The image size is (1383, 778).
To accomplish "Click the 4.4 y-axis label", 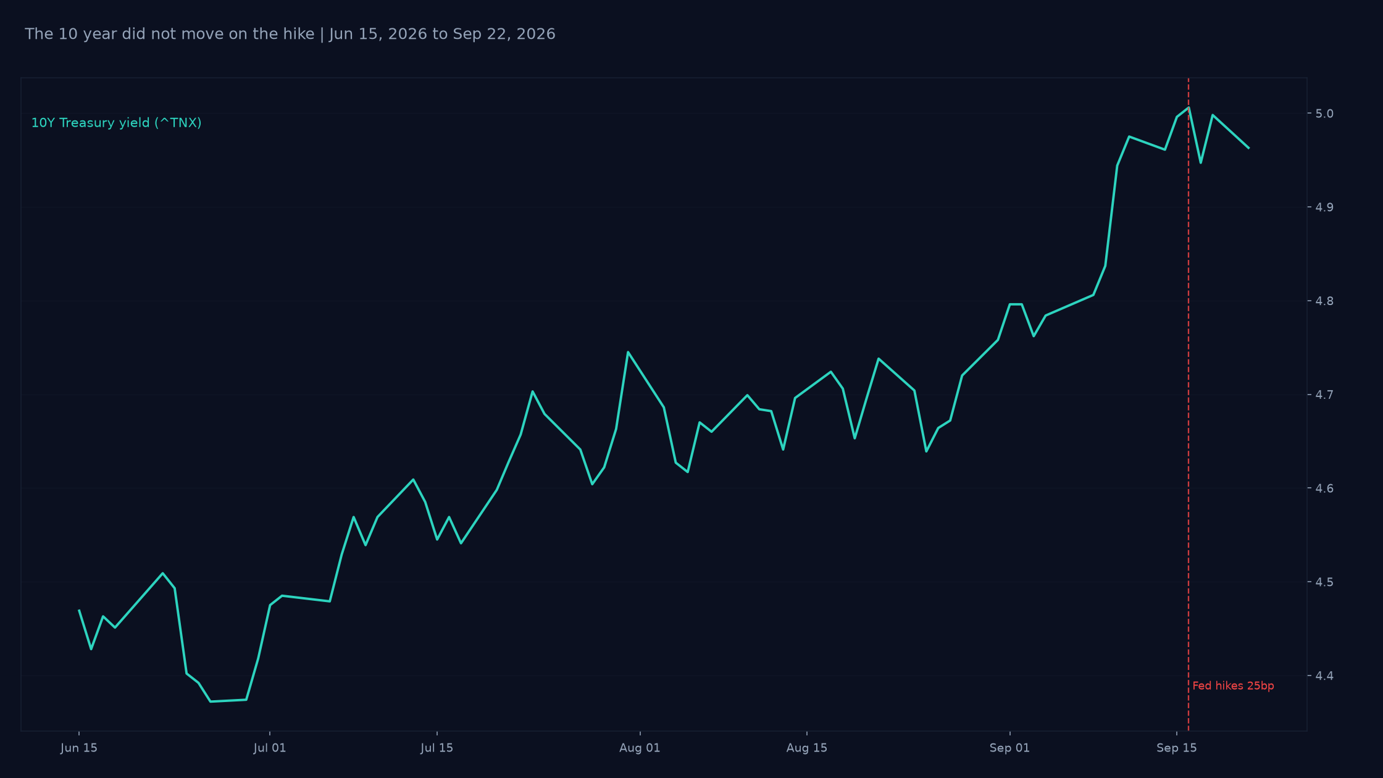I will 1324,676.
